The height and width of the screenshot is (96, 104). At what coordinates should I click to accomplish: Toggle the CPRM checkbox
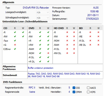coord(74,92)
